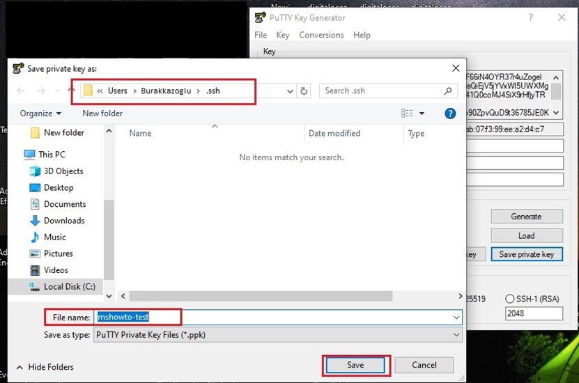Image resolution: width=579 pixels, height=383 pixels.
Task: Open Key menu in PuTTY Key Generator
Action: (x=283, y=35)
